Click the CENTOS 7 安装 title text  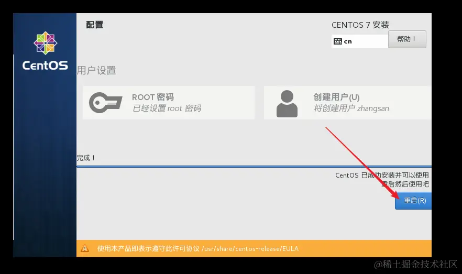pyautogui.click(x=360, y=25)
